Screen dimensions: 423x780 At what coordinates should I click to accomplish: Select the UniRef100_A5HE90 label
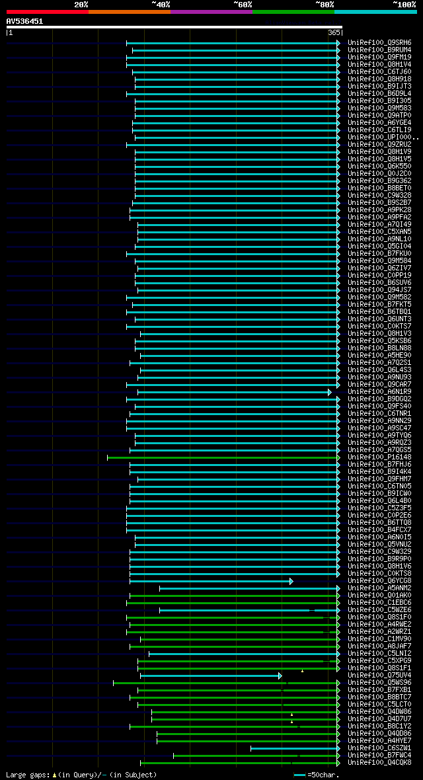379,355
